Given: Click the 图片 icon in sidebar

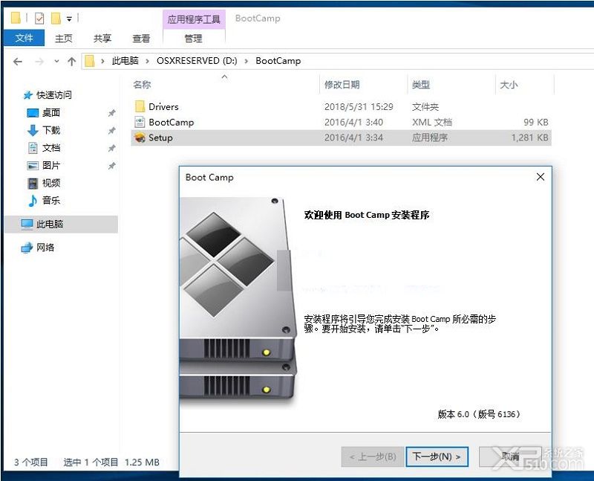Looking at the screenshot, I should click(x=33, y=166).
